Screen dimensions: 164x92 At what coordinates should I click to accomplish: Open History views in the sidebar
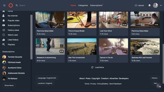13,30
